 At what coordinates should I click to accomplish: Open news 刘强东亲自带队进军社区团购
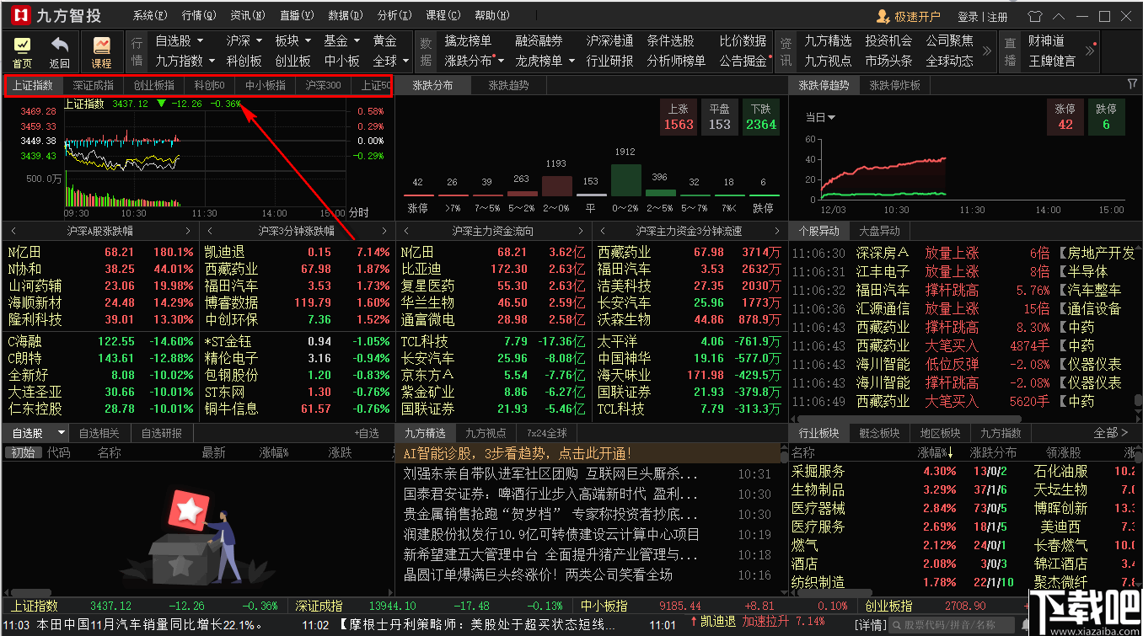coord(550,473)
